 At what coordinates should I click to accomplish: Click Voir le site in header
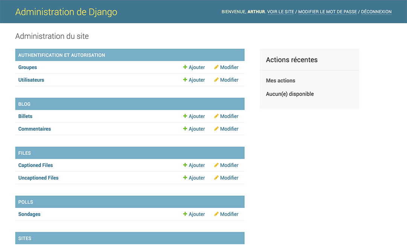[280, 12]
